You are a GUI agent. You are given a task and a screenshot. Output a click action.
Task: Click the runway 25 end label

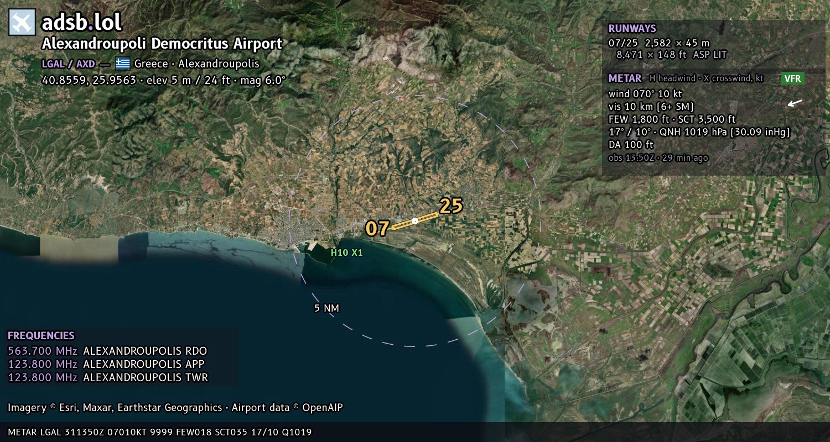(451, 206)
